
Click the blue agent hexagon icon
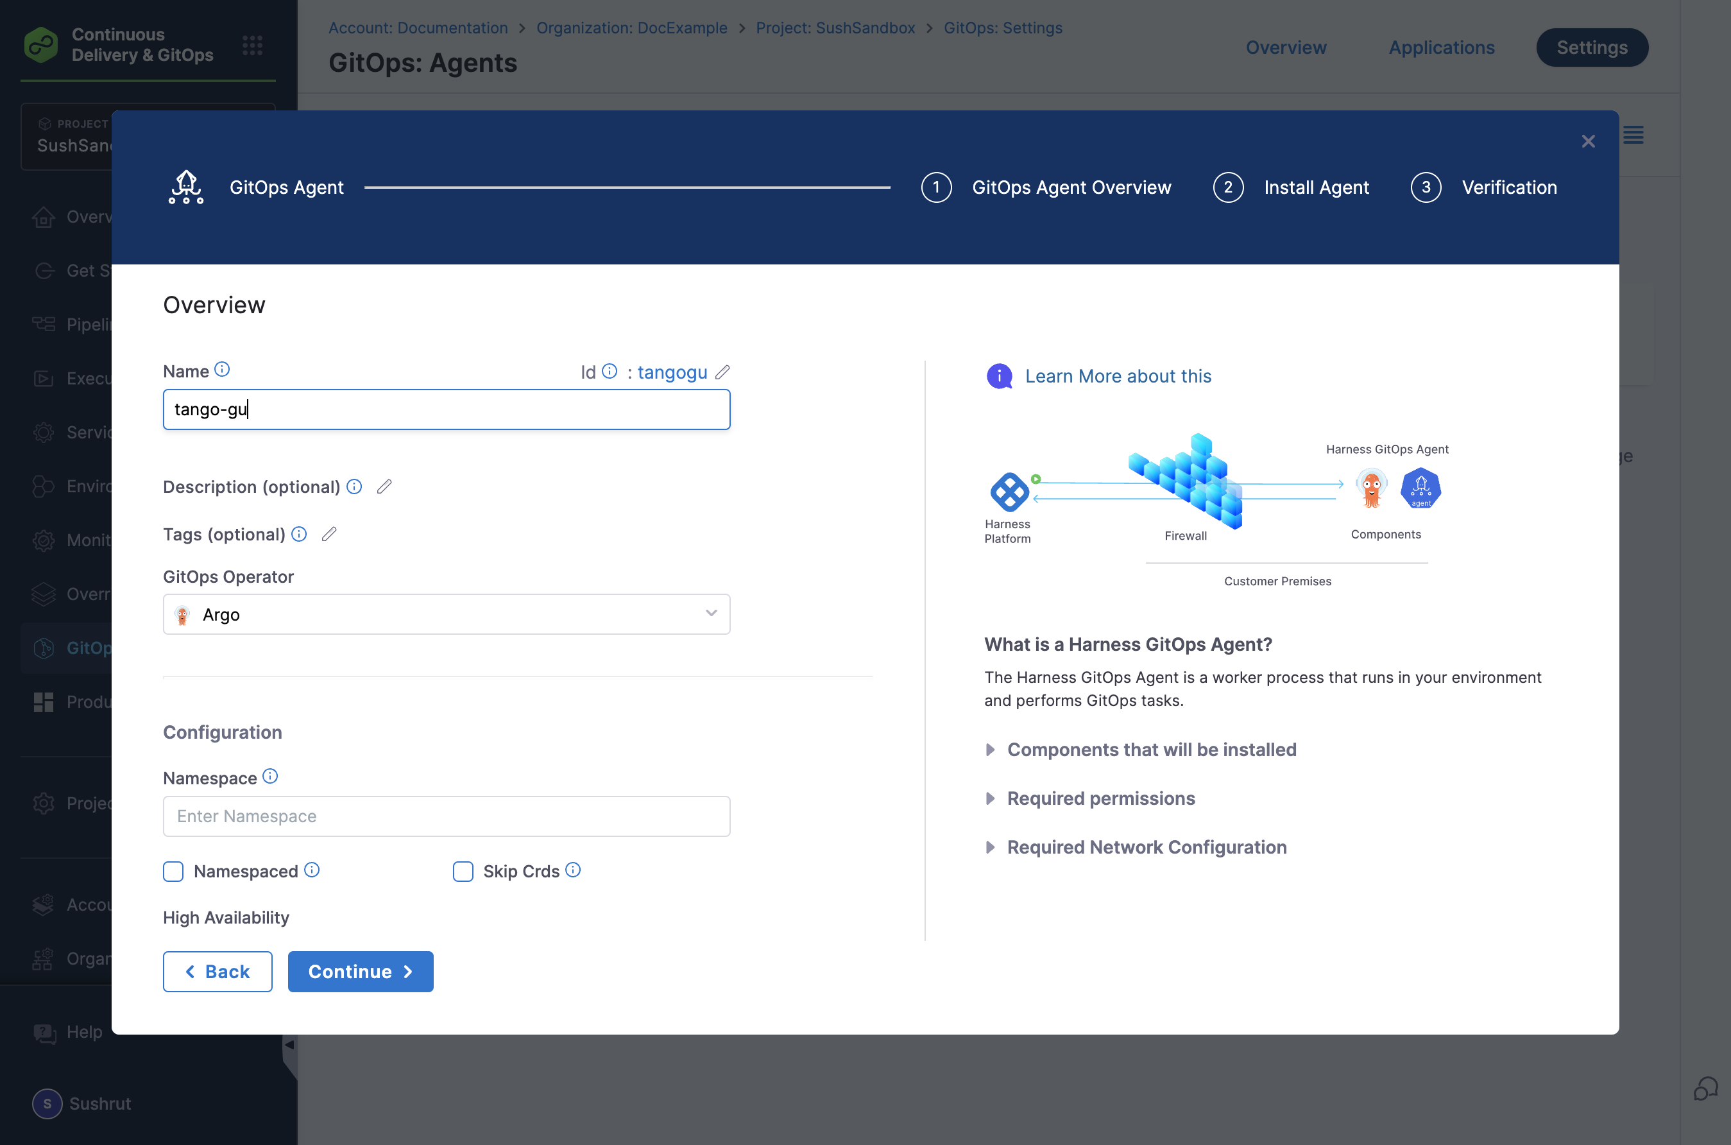coord(1420,488)
